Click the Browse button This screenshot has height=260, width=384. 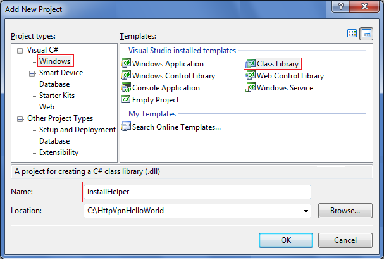coord(345,211)
